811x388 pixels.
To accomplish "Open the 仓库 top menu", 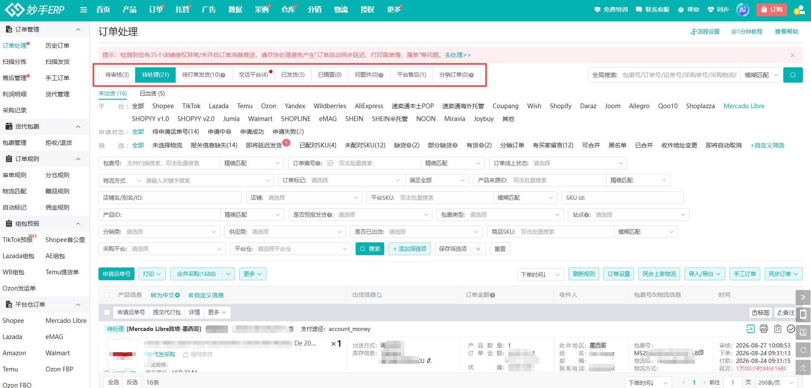I will click(288, 9).
